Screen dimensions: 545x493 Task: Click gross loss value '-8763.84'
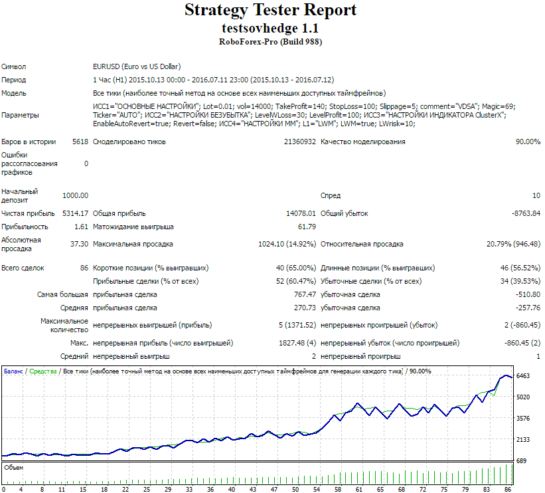coord(526,213)
